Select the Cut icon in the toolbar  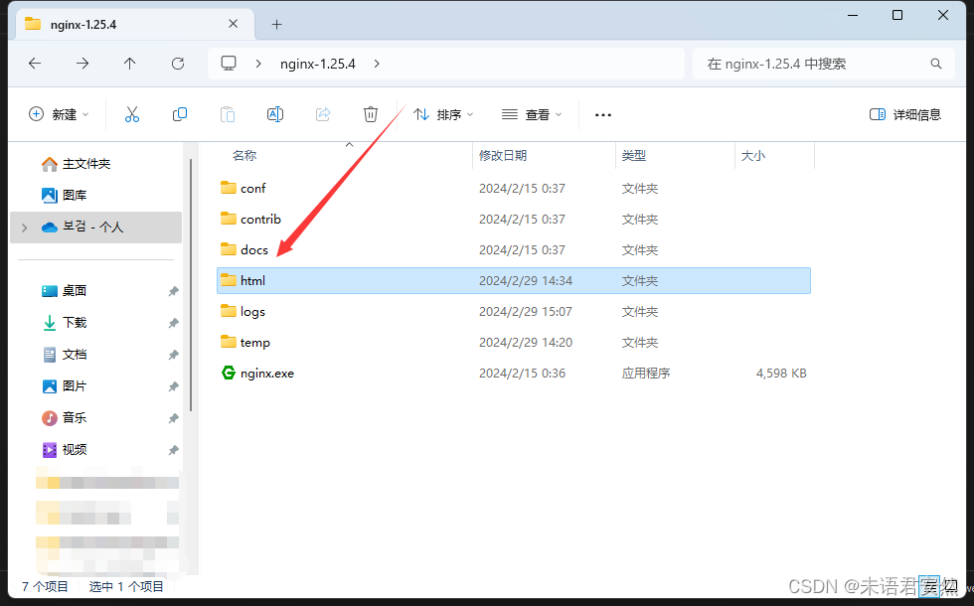coord(132,114)
